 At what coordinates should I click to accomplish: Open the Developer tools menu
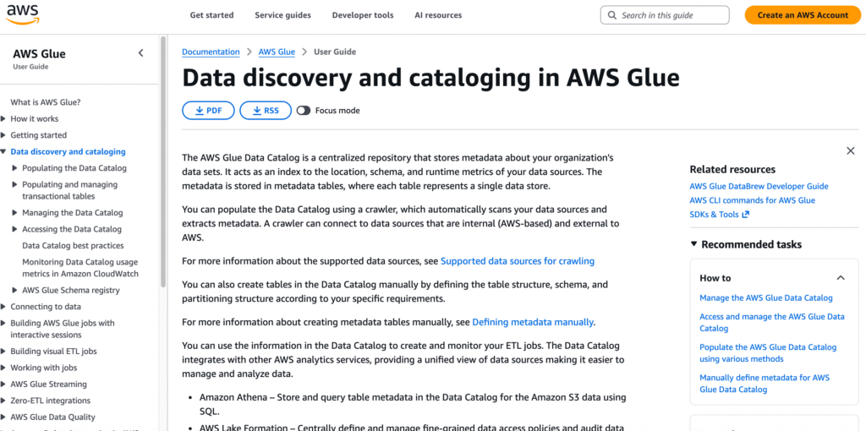click(363, 15)
